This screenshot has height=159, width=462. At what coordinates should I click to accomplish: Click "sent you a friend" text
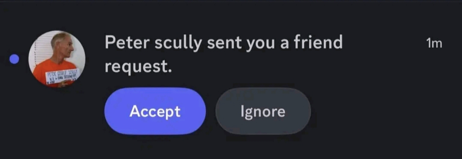(275, 42)
